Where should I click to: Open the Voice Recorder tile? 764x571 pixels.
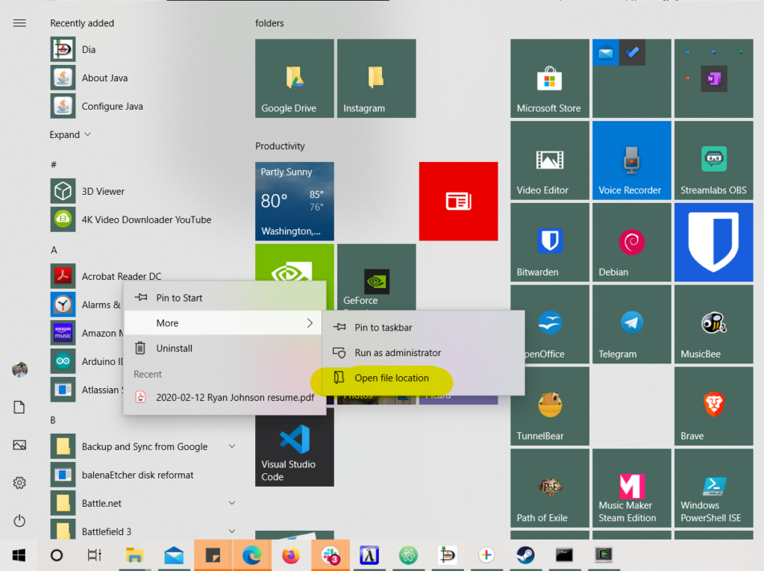[x=631, y=160]
